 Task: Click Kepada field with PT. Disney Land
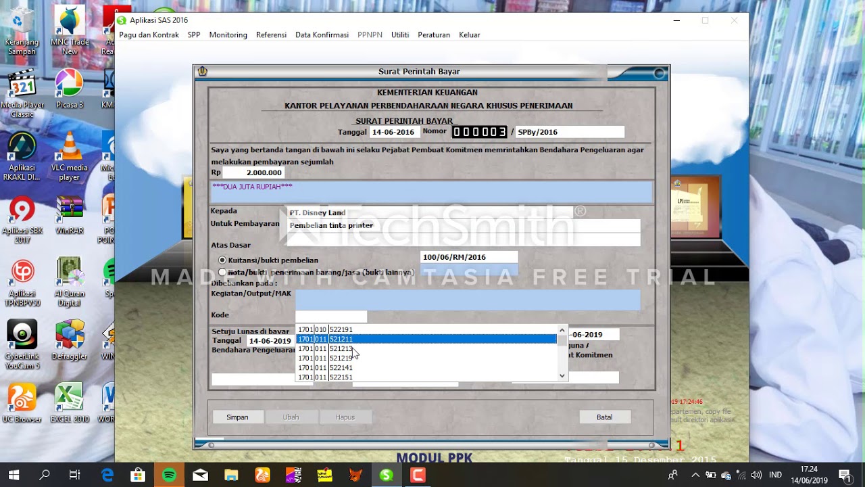tap(430, 212)
